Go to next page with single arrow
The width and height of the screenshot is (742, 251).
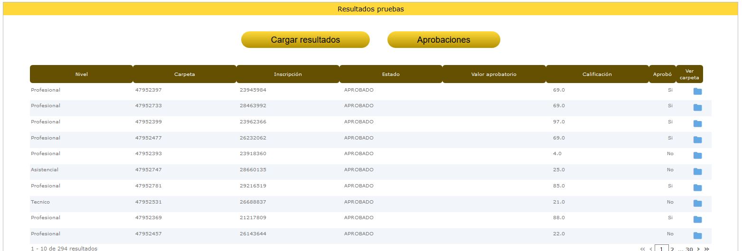pyautogui.click(x=698, y=249)
